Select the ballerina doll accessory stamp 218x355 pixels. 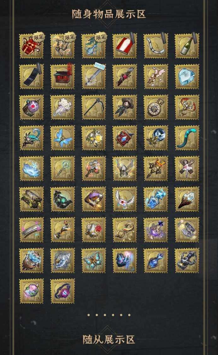point(187,168)
